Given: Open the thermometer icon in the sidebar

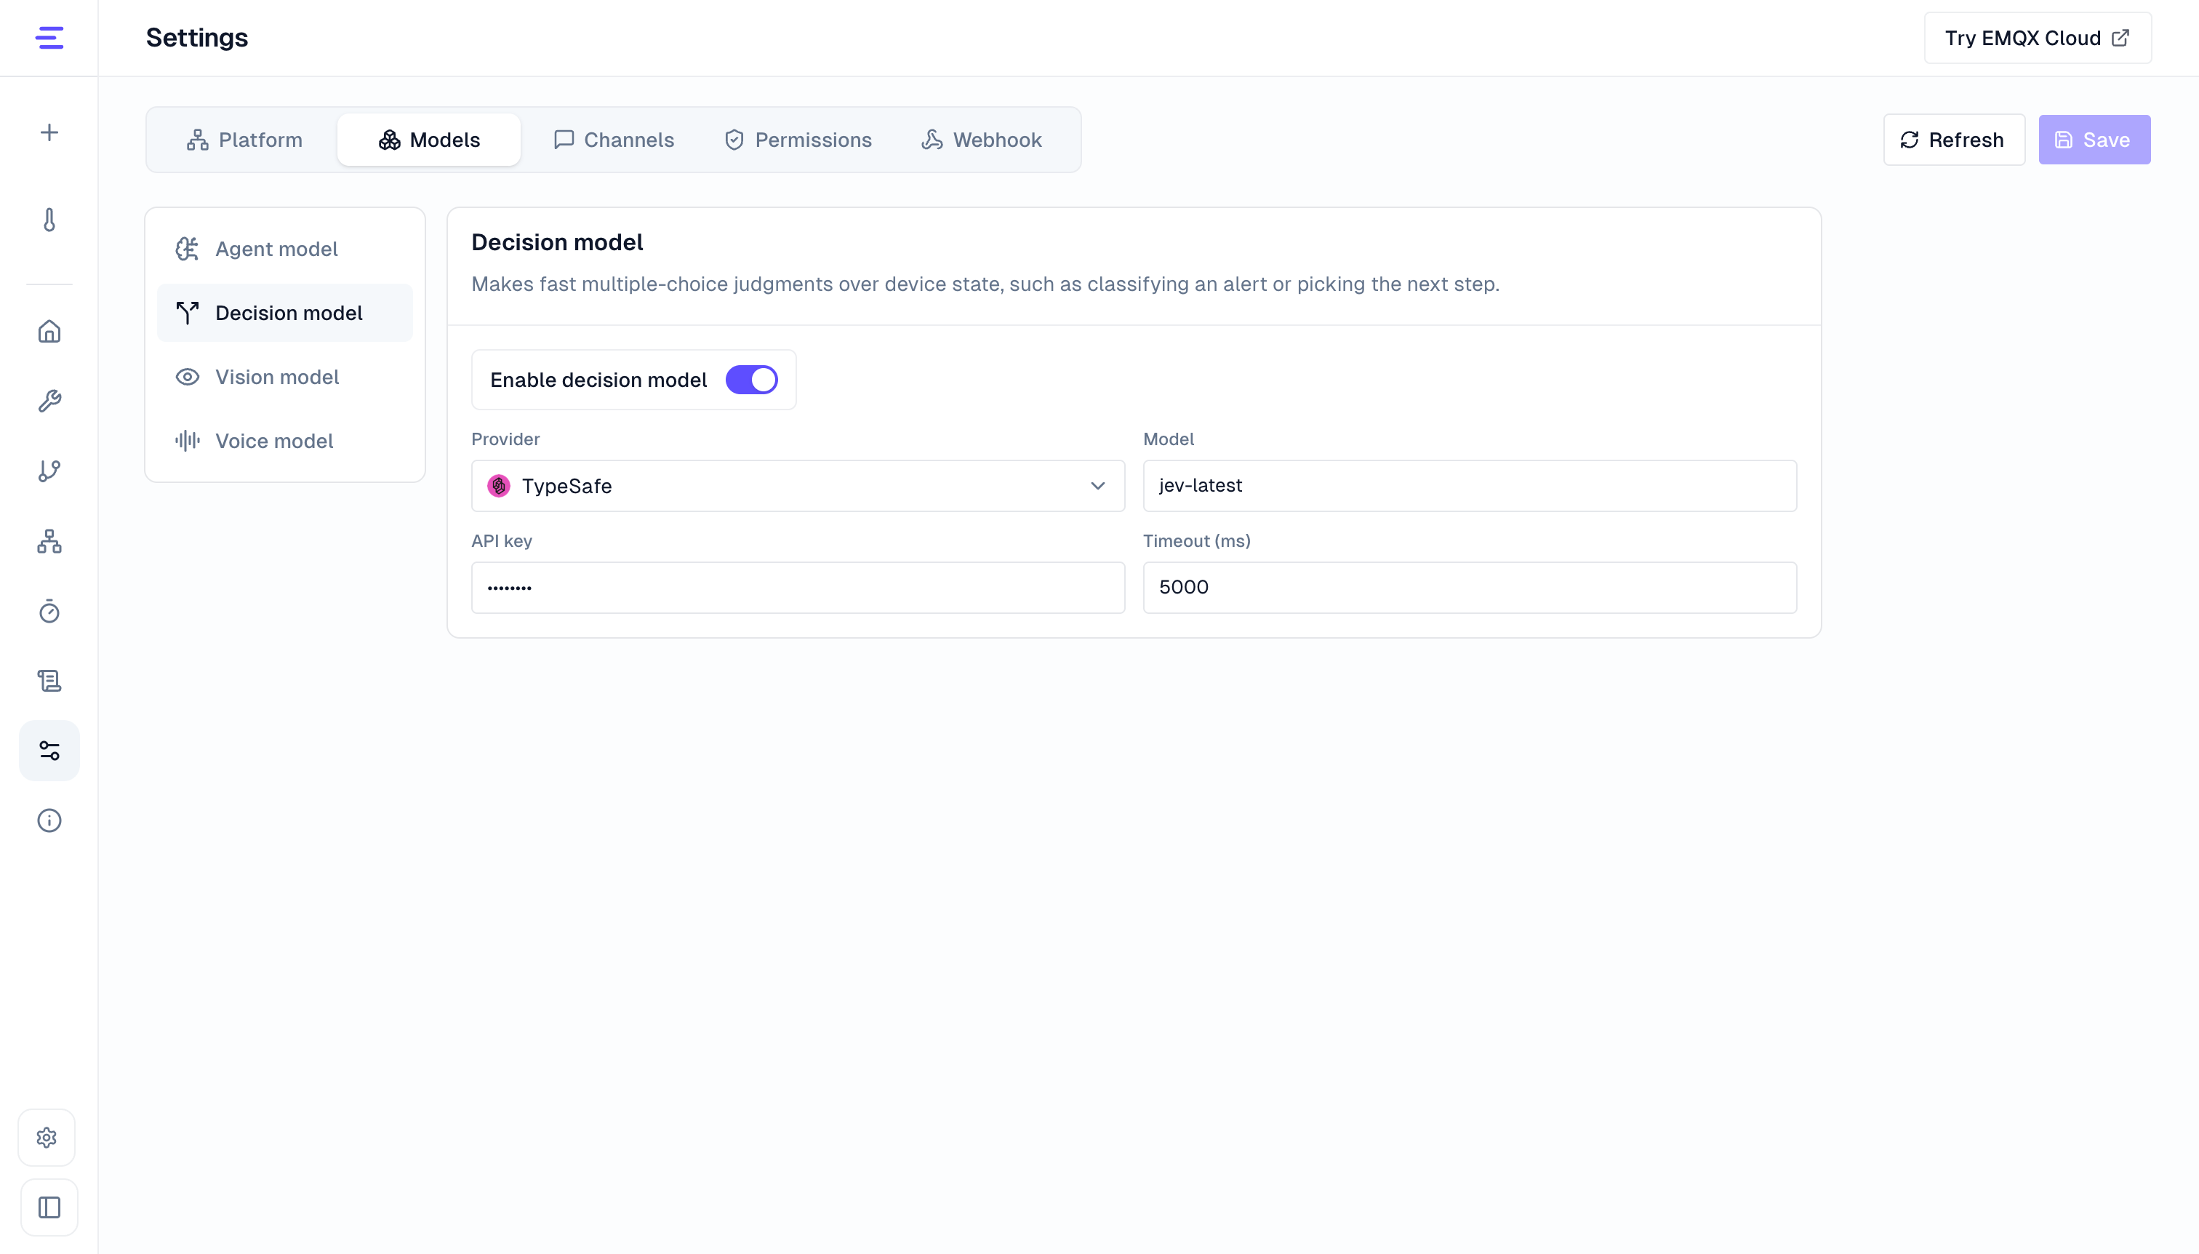Looking at the screenshot, I should pos(49,220).
